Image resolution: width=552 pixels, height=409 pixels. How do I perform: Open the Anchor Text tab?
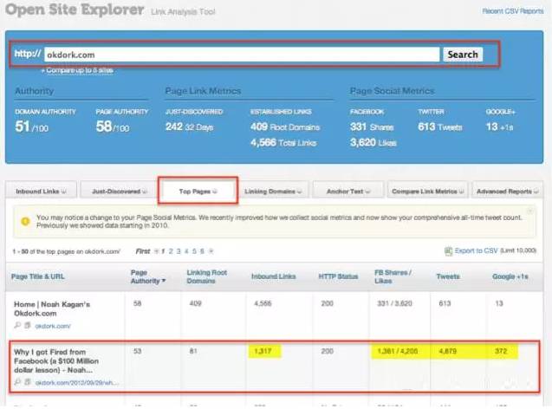point(348,192)
